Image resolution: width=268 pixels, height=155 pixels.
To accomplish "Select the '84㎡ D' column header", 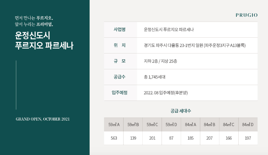I will (248, 124).
